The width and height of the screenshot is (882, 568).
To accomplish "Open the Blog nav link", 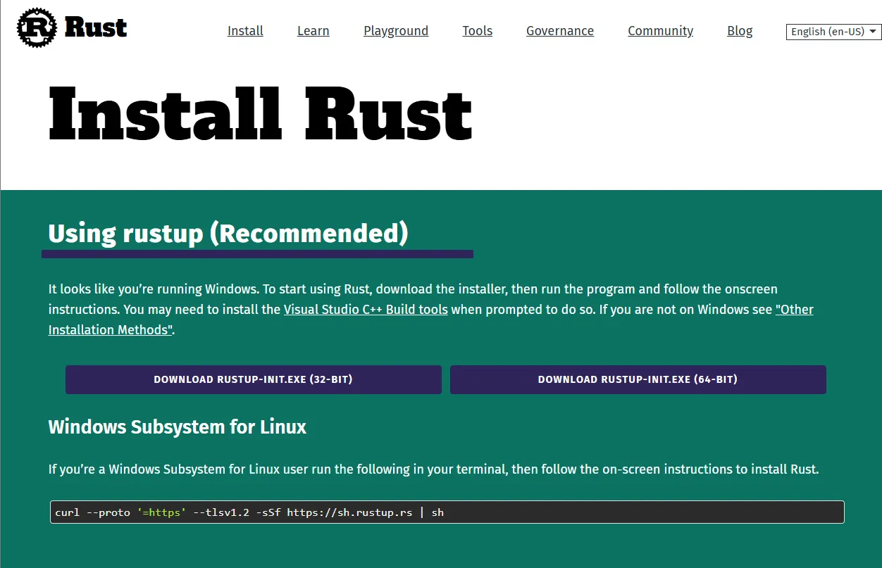I will [740, 31].
